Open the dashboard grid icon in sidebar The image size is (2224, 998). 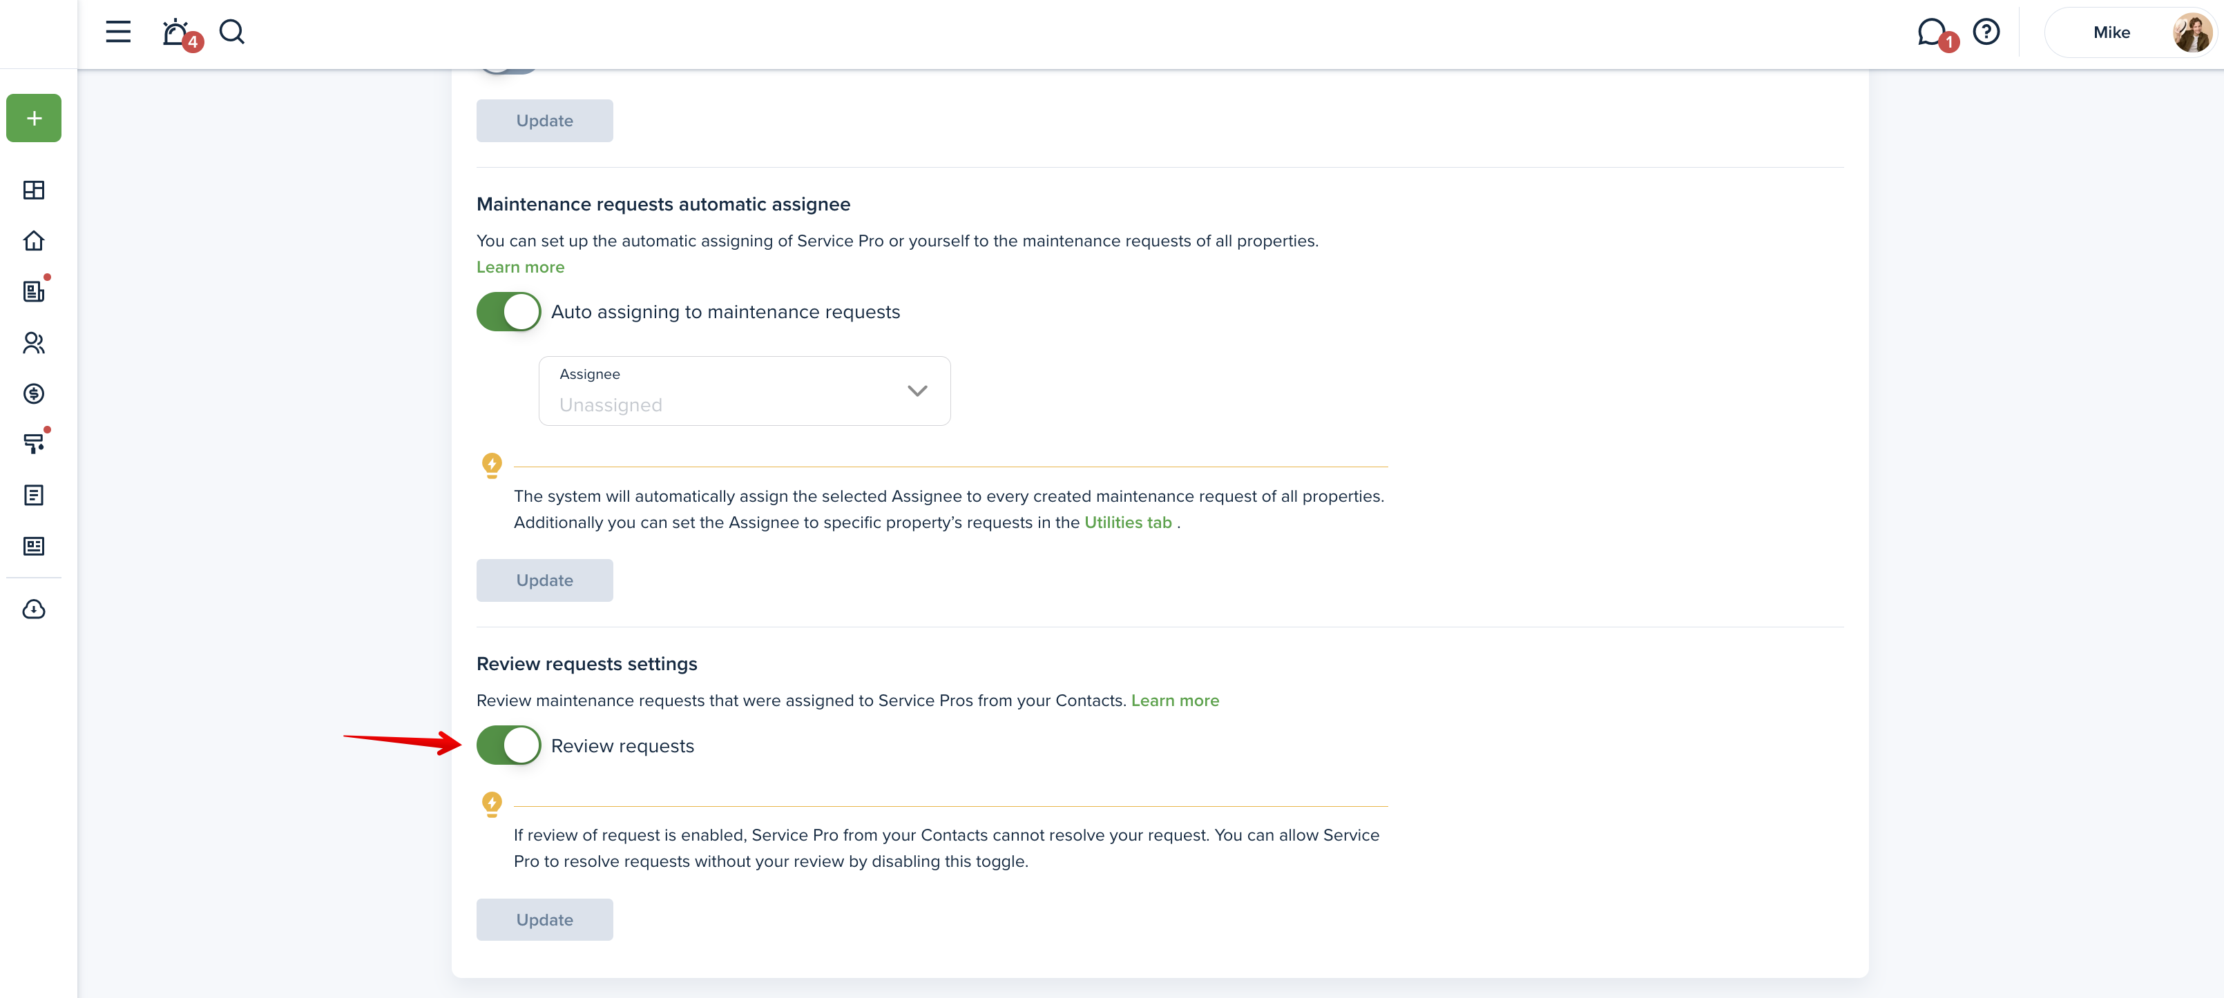click(34, 190)
